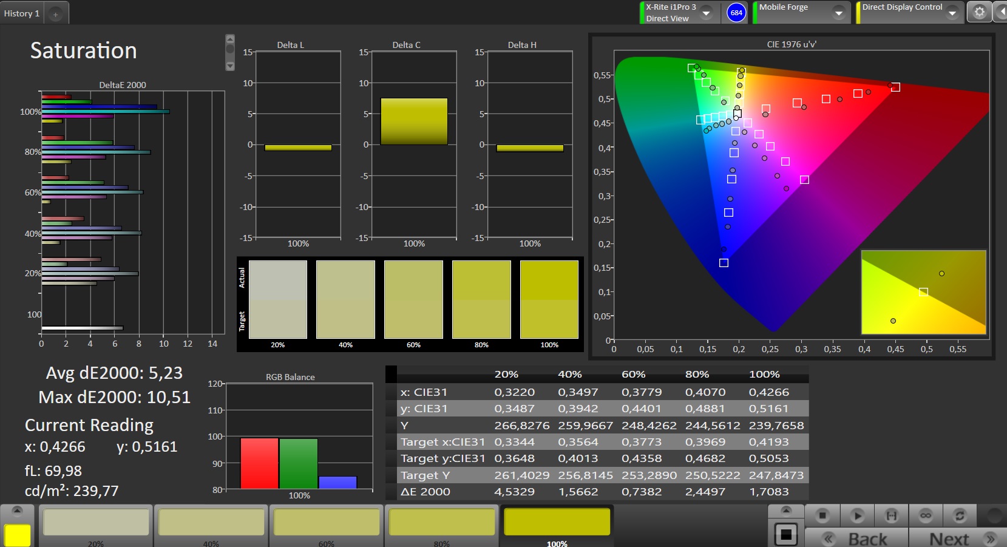Click the large black square pattern icon
Screen dimensions: 1007x547
[x=786, y=534]
